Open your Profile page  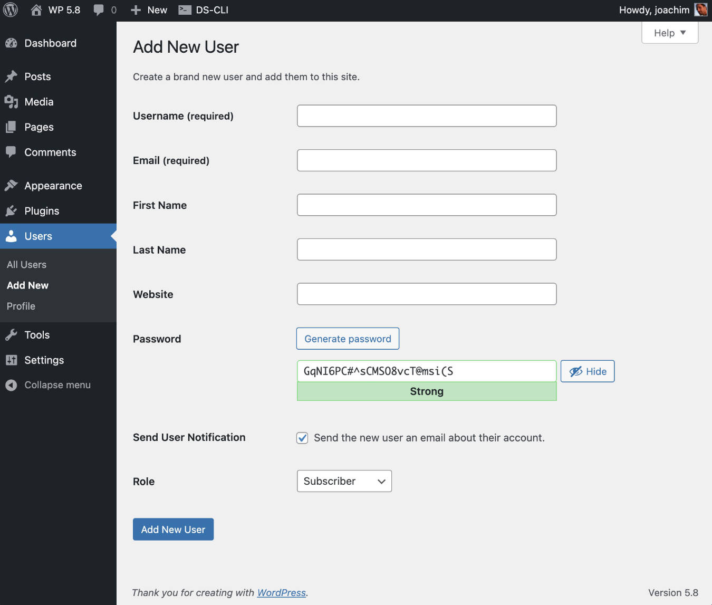pos(21,306)
